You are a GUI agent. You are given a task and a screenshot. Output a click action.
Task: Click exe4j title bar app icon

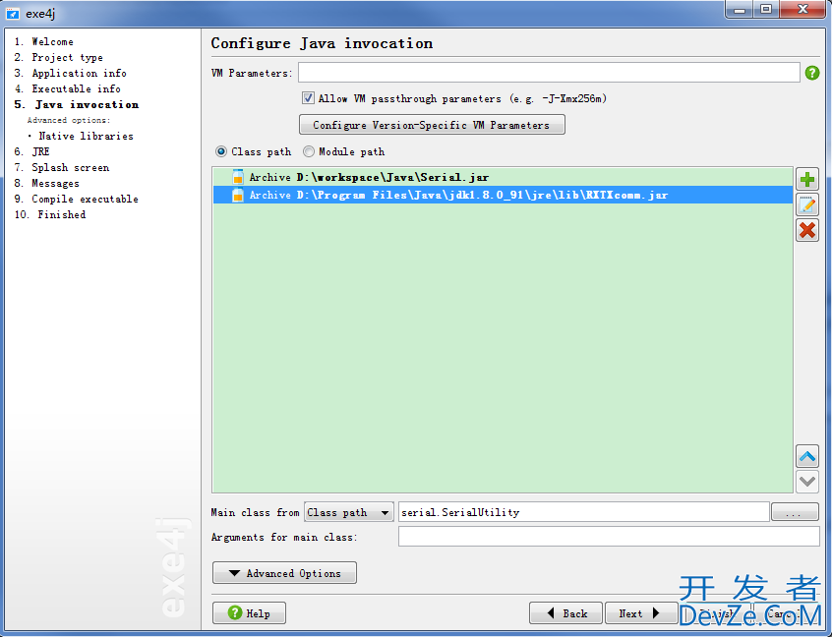(13, 13)
